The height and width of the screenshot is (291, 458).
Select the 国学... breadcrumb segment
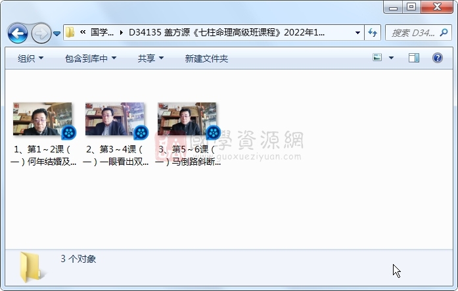pyautogui.click(x=102, y=32)
